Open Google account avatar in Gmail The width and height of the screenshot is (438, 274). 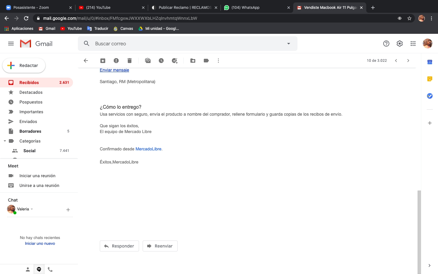point(428,44)
